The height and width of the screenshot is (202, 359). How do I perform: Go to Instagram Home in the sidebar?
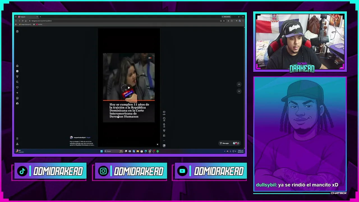(x=17, y=66)
